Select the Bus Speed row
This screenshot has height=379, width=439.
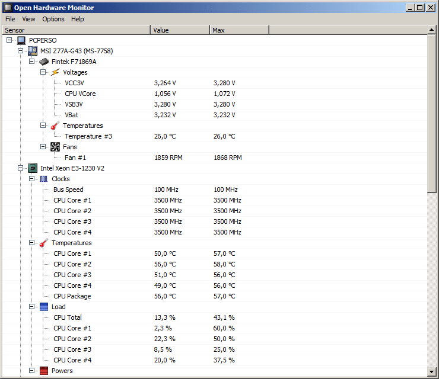[215, 189]
